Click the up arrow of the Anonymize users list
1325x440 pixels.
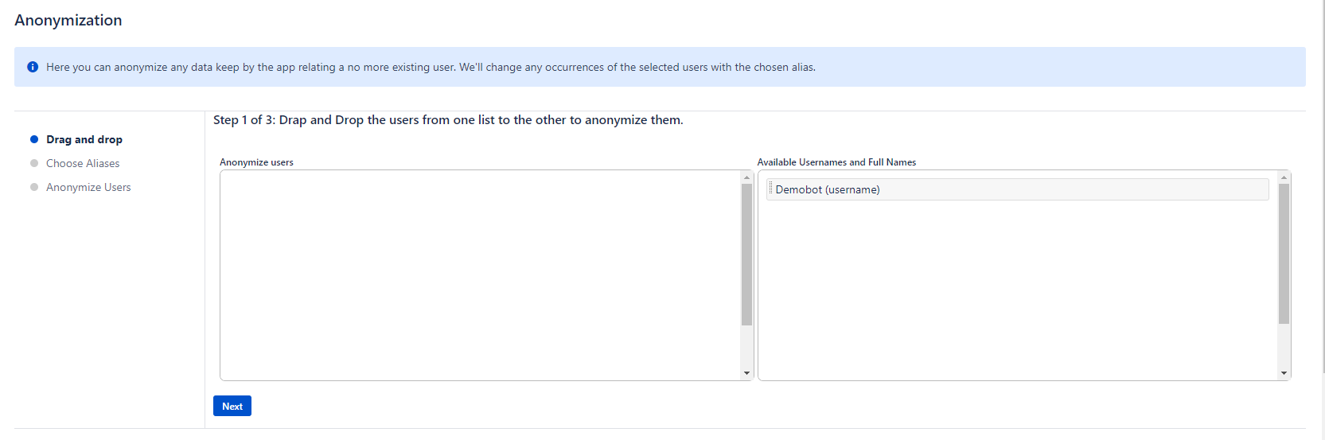[746, 177]
